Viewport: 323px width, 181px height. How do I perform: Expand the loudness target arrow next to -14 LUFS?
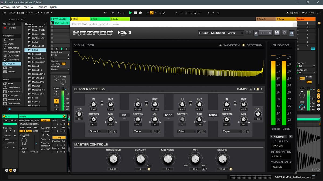290,137
